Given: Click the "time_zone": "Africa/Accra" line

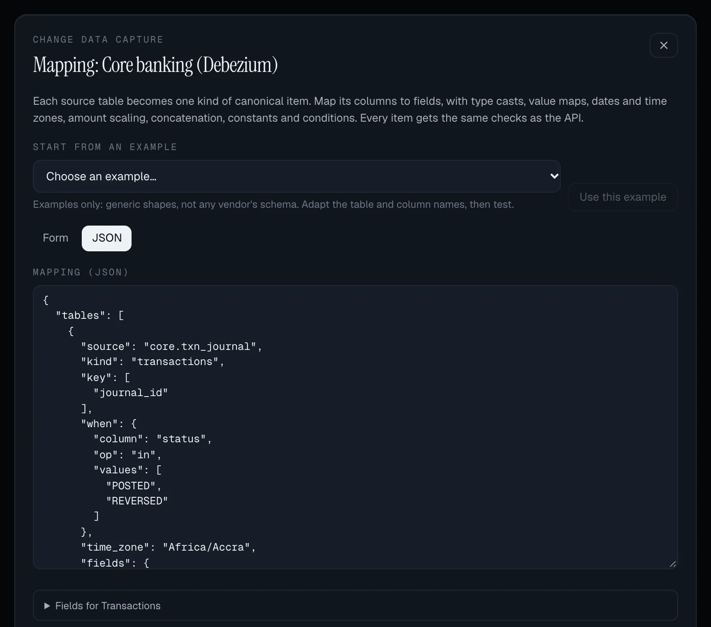Looking at the screenshot, I should coord(168,547).
